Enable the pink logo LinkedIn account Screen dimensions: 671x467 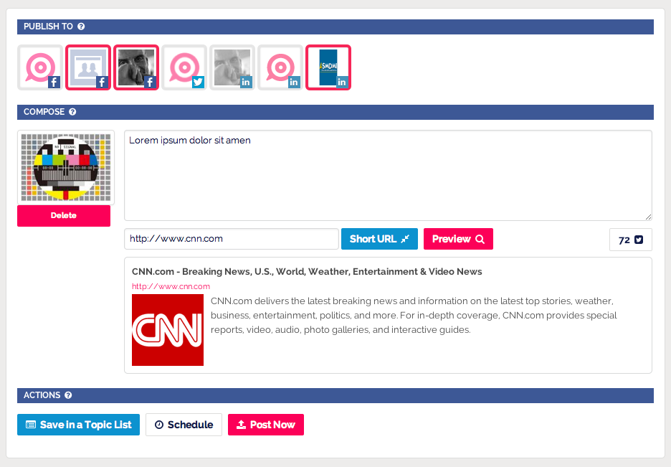280,67
